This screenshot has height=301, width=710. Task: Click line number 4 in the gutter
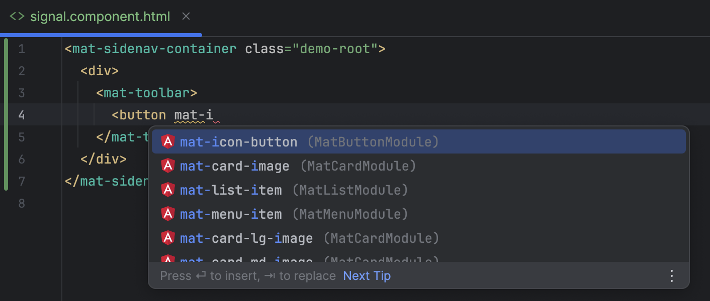coord(21,115)
